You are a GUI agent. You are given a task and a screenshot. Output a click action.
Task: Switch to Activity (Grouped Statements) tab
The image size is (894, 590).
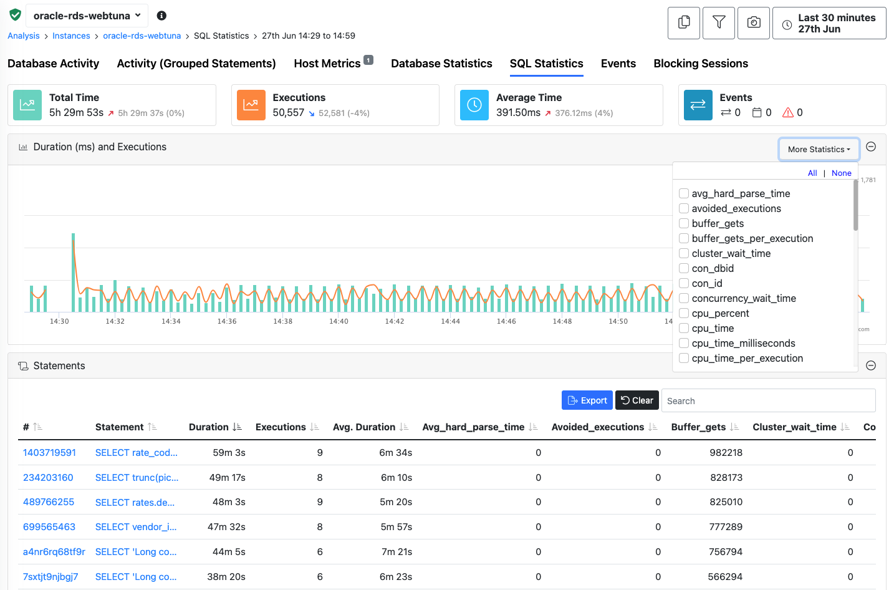(196, 64)
